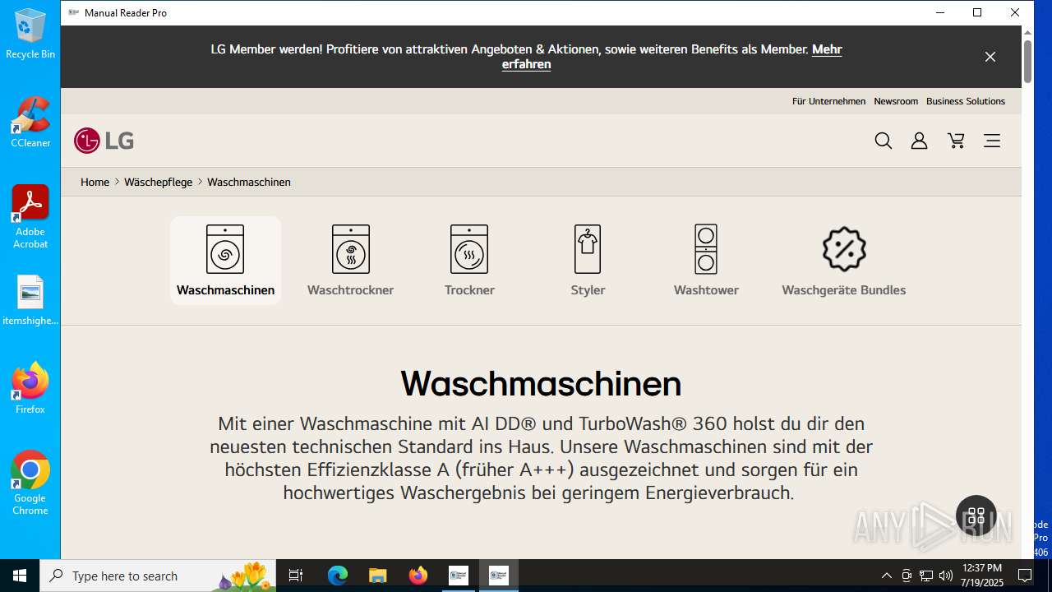Viewport: 1052px width, 592px height.
Task: Select the Styler category
Action: click(x=588, y=260)
